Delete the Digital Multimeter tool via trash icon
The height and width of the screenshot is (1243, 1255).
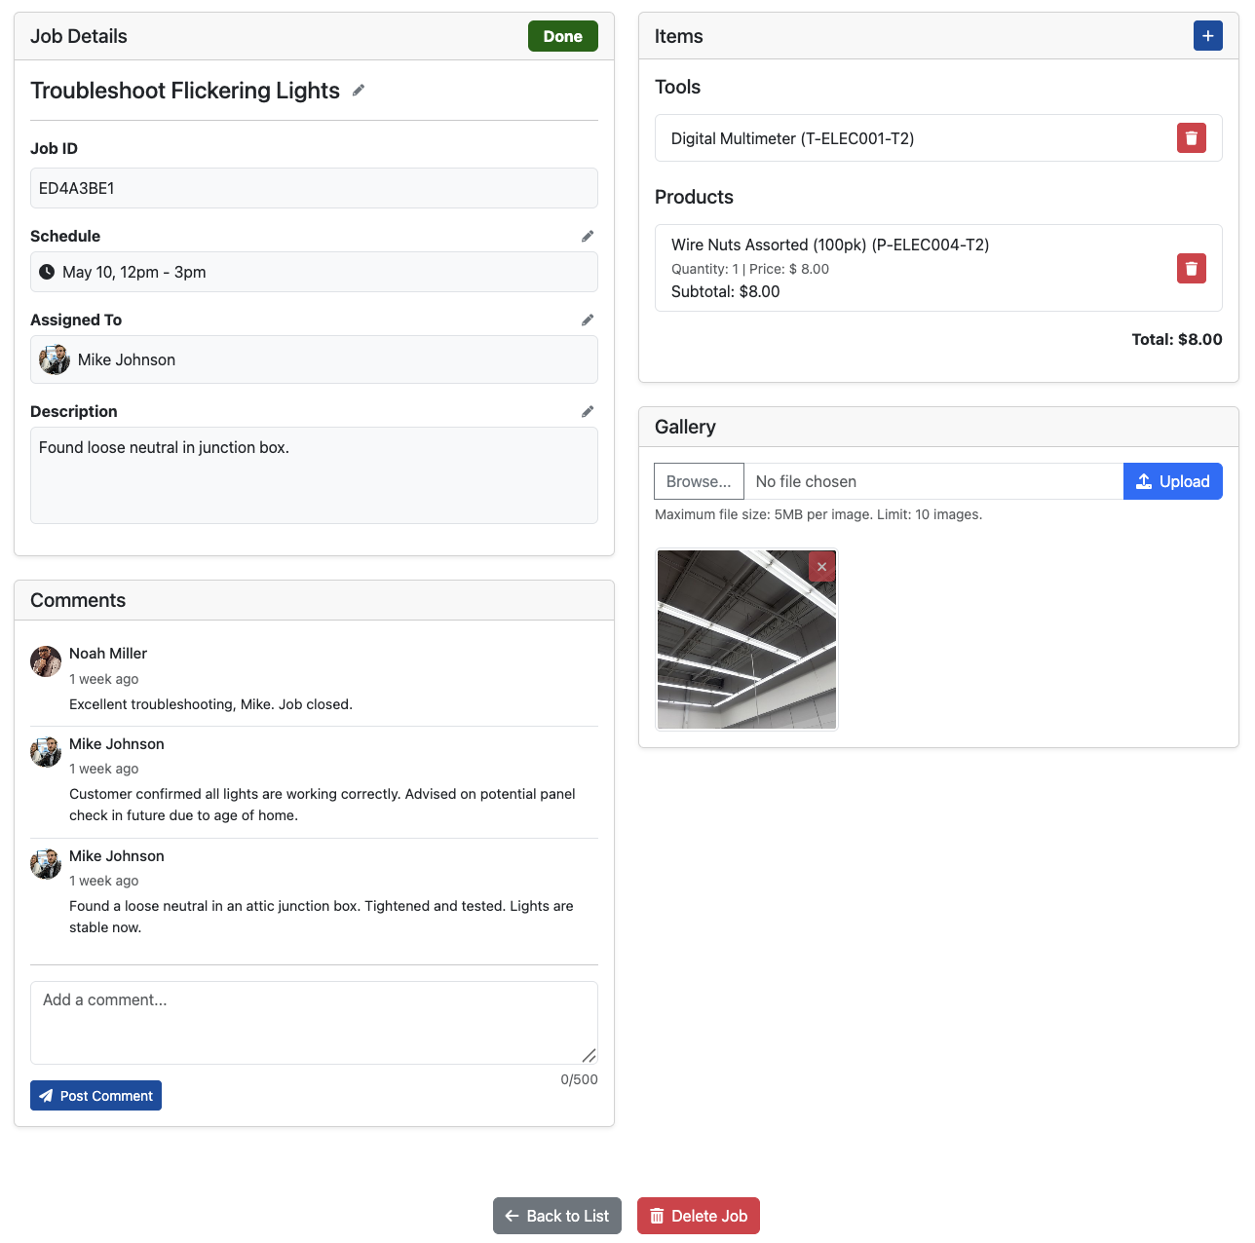point(1191,137)
